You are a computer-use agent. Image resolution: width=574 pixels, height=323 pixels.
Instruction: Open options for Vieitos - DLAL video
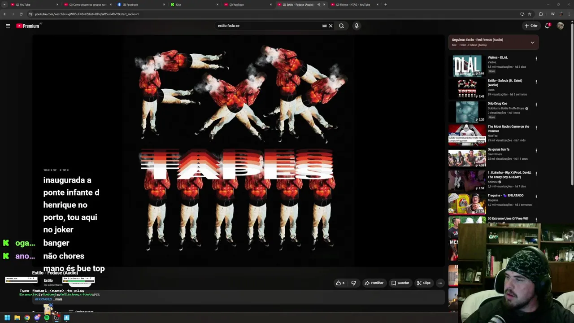click(x=536, y=58)
